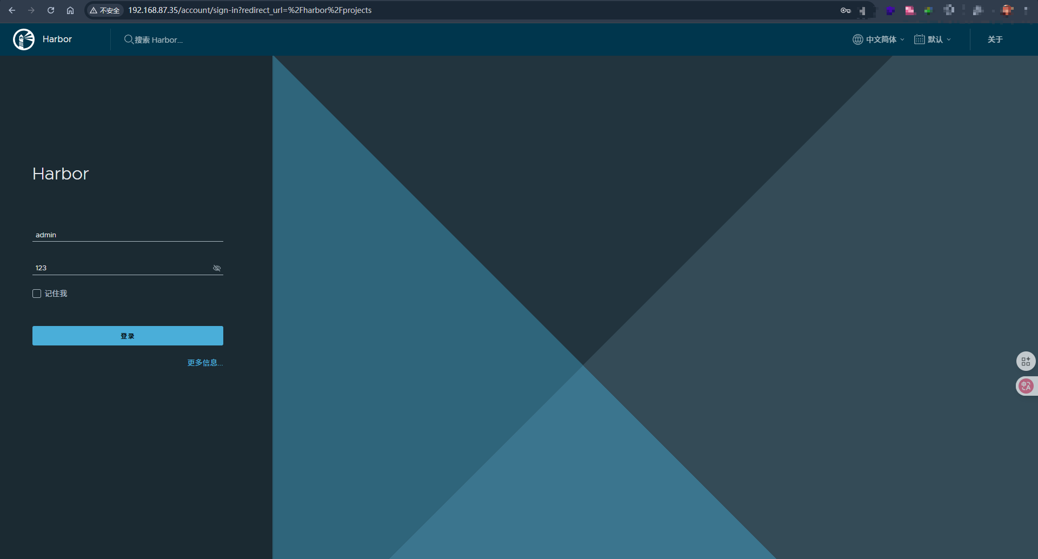The image size is (1038, 559).
Task: Click the browser home icon
Action: click(x=70, y=10)
